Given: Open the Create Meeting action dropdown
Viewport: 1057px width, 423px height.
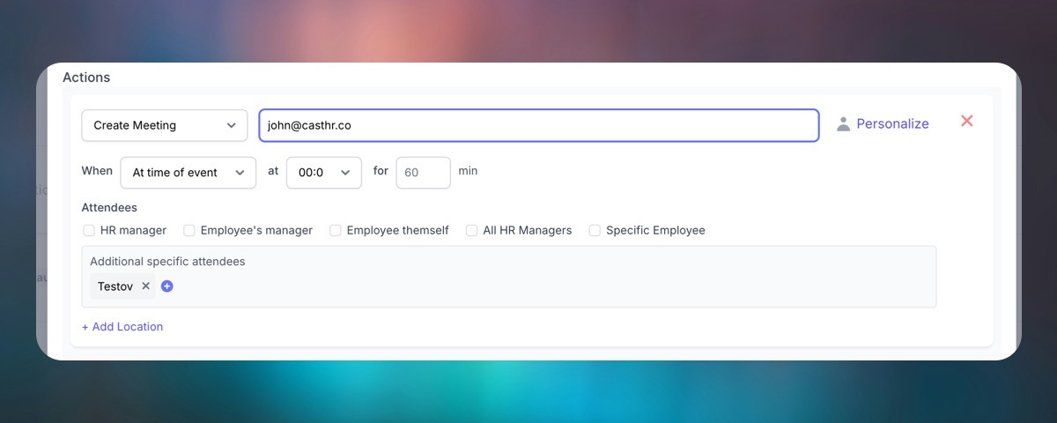Looking at the screenshot, I should 165,125.
